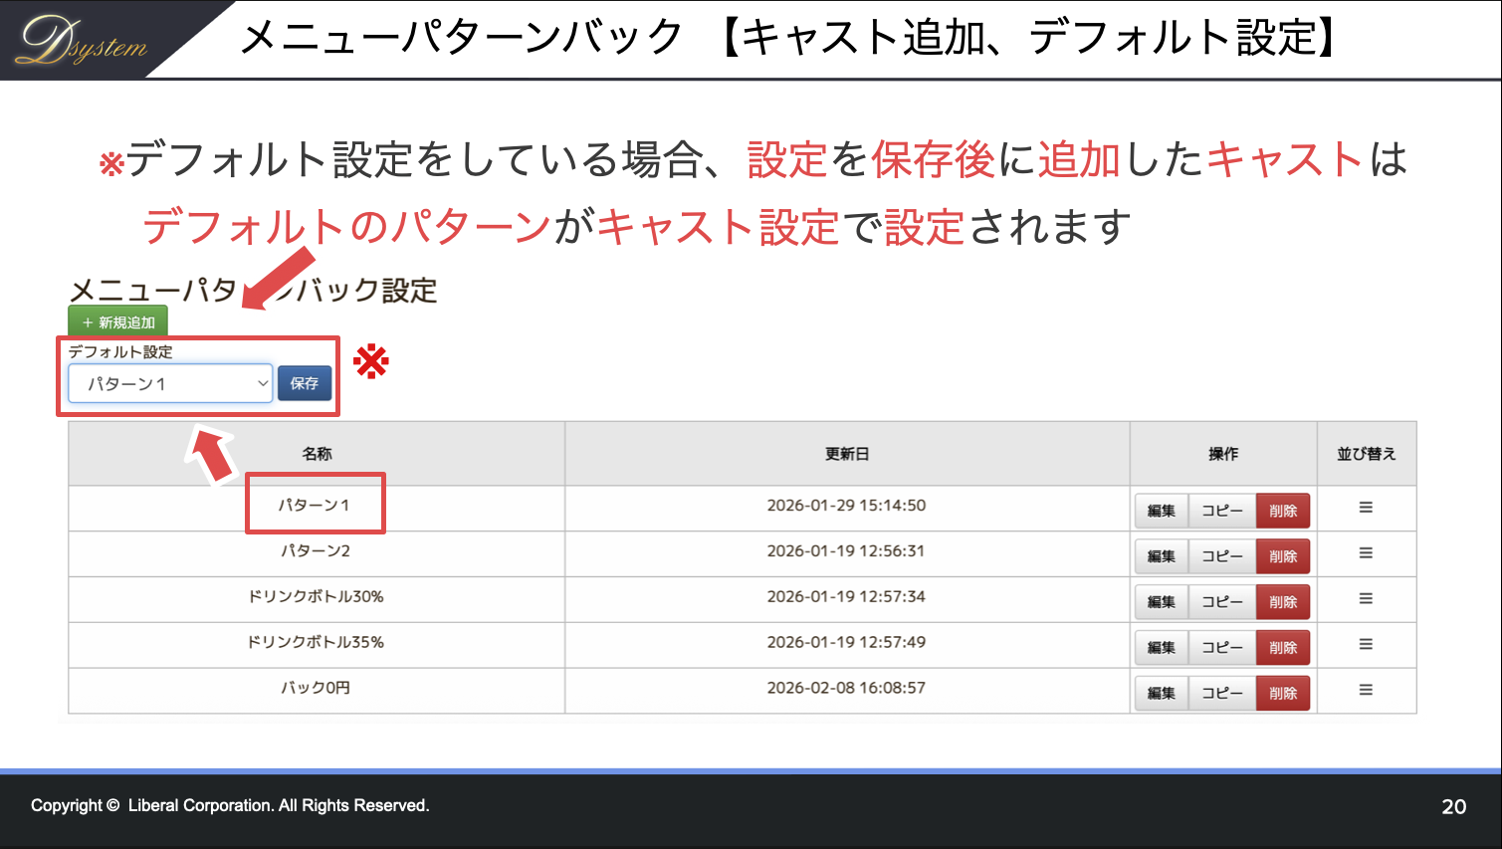The width and height of the screenshot is (1502, 849).
Task: Copy the パターン1 row
Action: click(1222, 511)
